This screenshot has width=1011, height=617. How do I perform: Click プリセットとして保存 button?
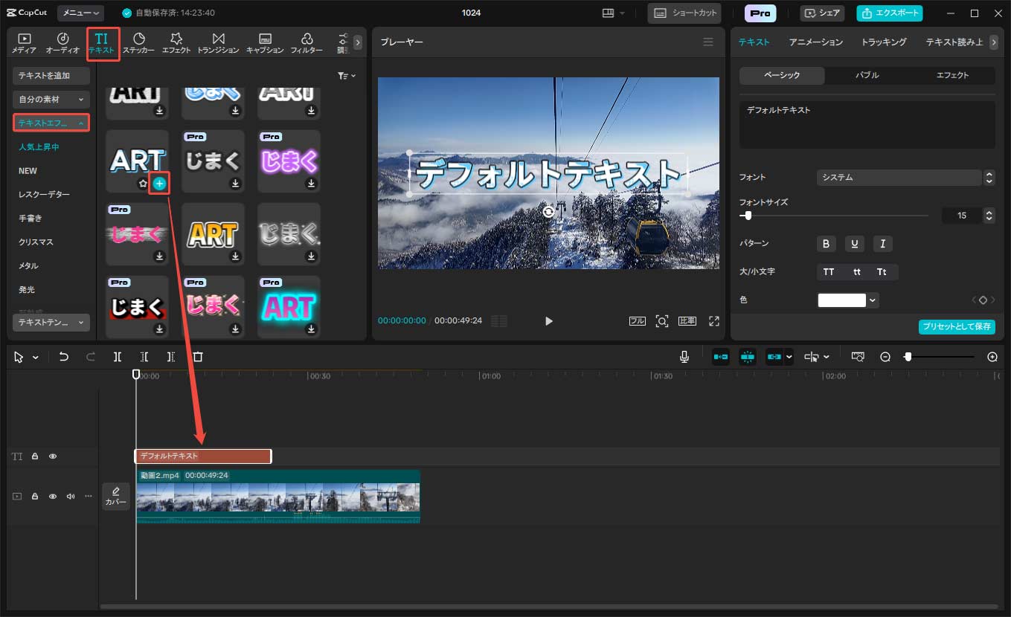(957, 326)
